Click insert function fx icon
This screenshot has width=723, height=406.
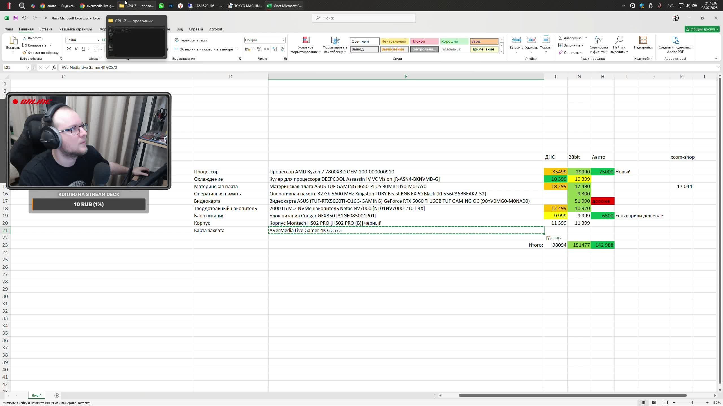tap(54, 68)
